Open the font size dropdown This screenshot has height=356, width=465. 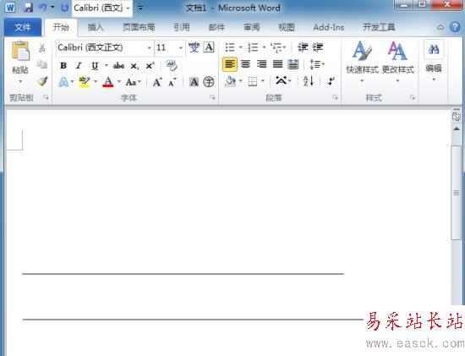click(x=181, y=47)
